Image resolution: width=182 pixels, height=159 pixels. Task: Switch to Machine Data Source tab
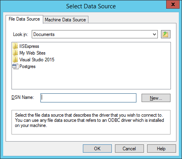tap(65, 20)
